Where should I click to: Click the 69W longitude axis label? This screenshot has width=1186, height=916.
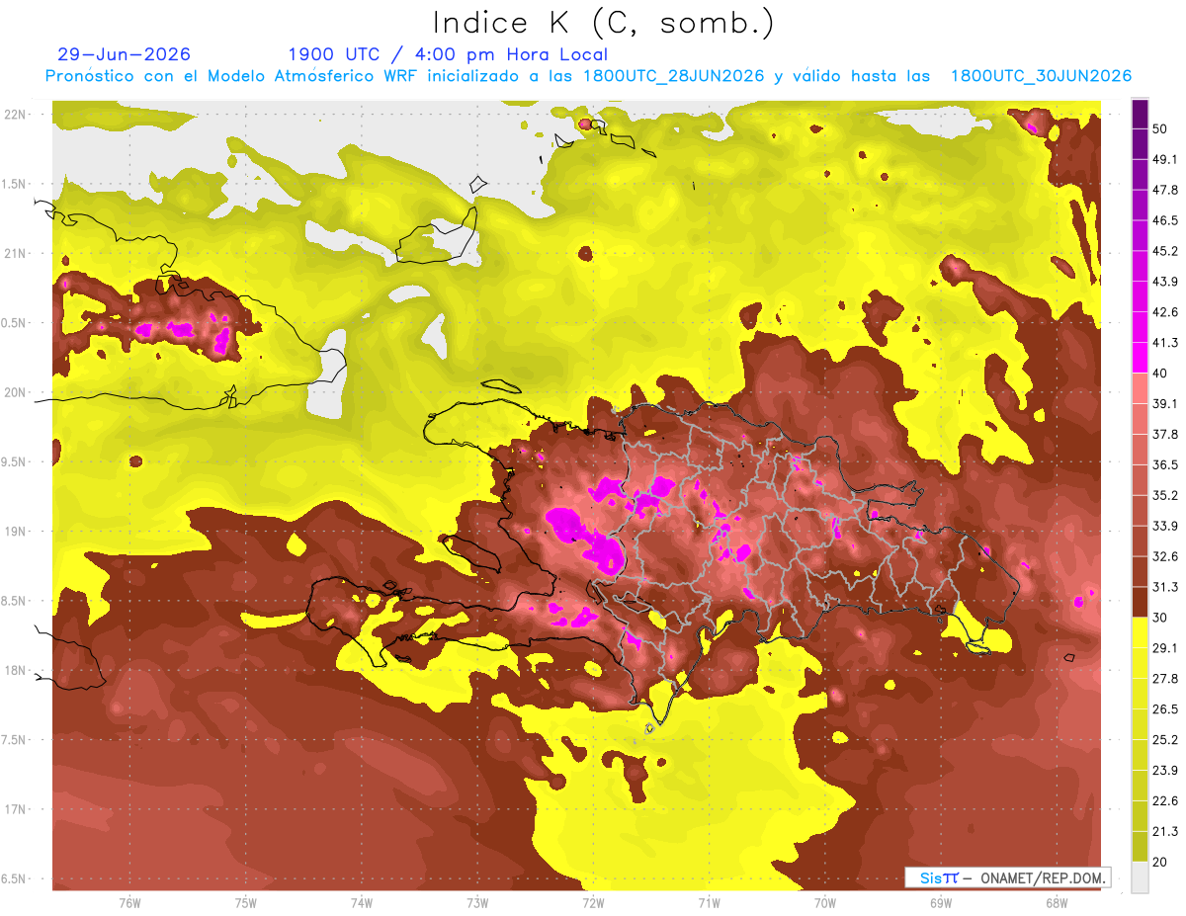[x=940, y=902]
